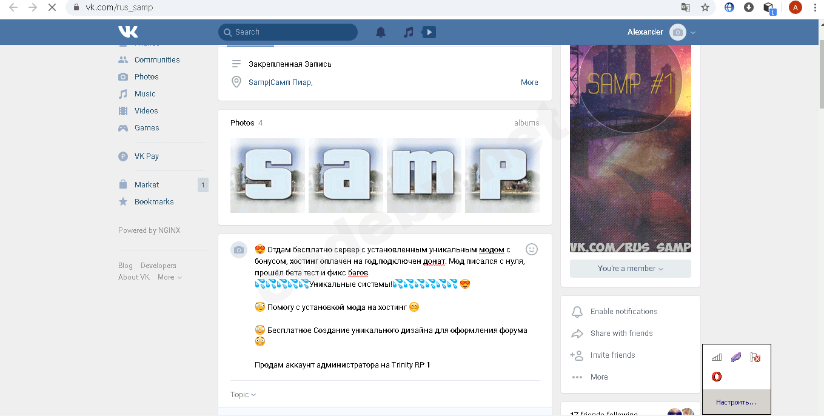Click the Videos film sidebar icon

123,111
